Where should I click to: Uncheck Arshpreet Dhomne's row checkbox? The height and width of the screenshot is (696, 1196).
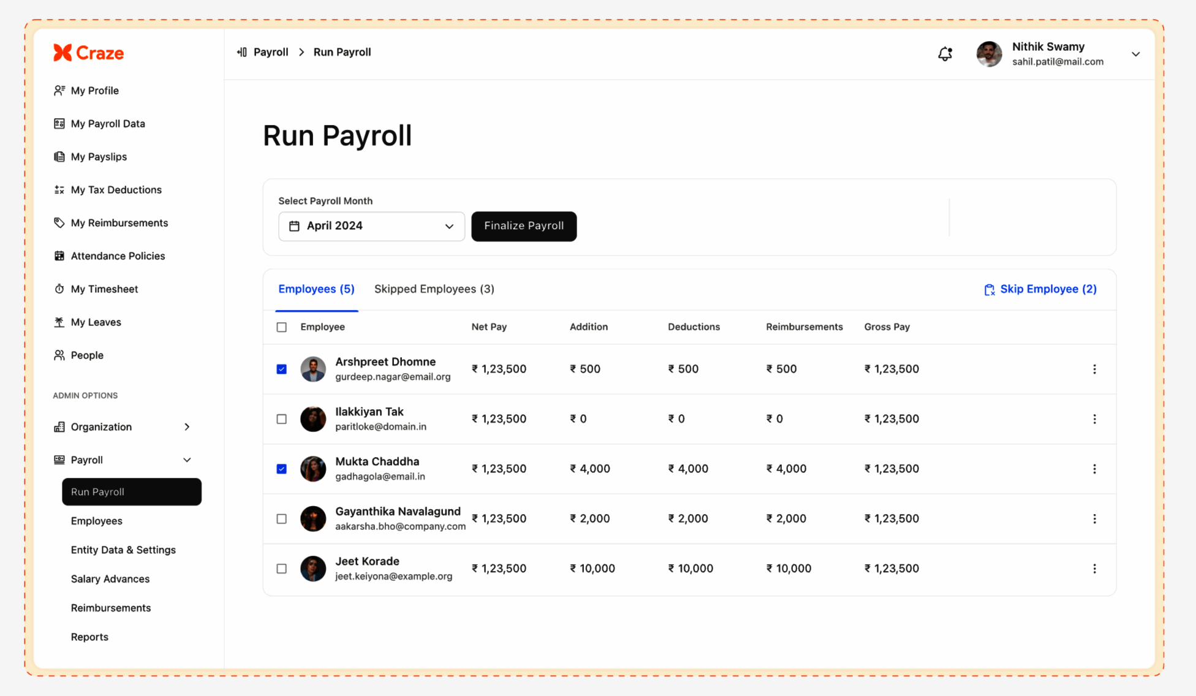[x=282, y=369]
